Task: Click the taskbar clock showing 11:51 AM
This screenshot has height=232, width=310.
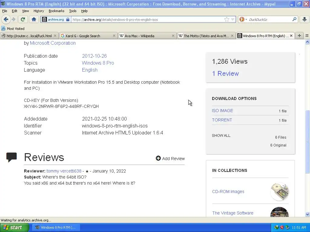Action: (299, 227)
